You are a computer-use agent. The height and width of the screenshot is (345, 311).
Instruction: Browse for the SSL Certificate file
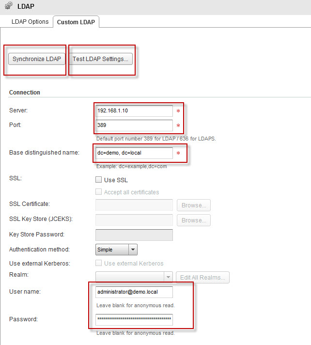[x=193, y=205]
